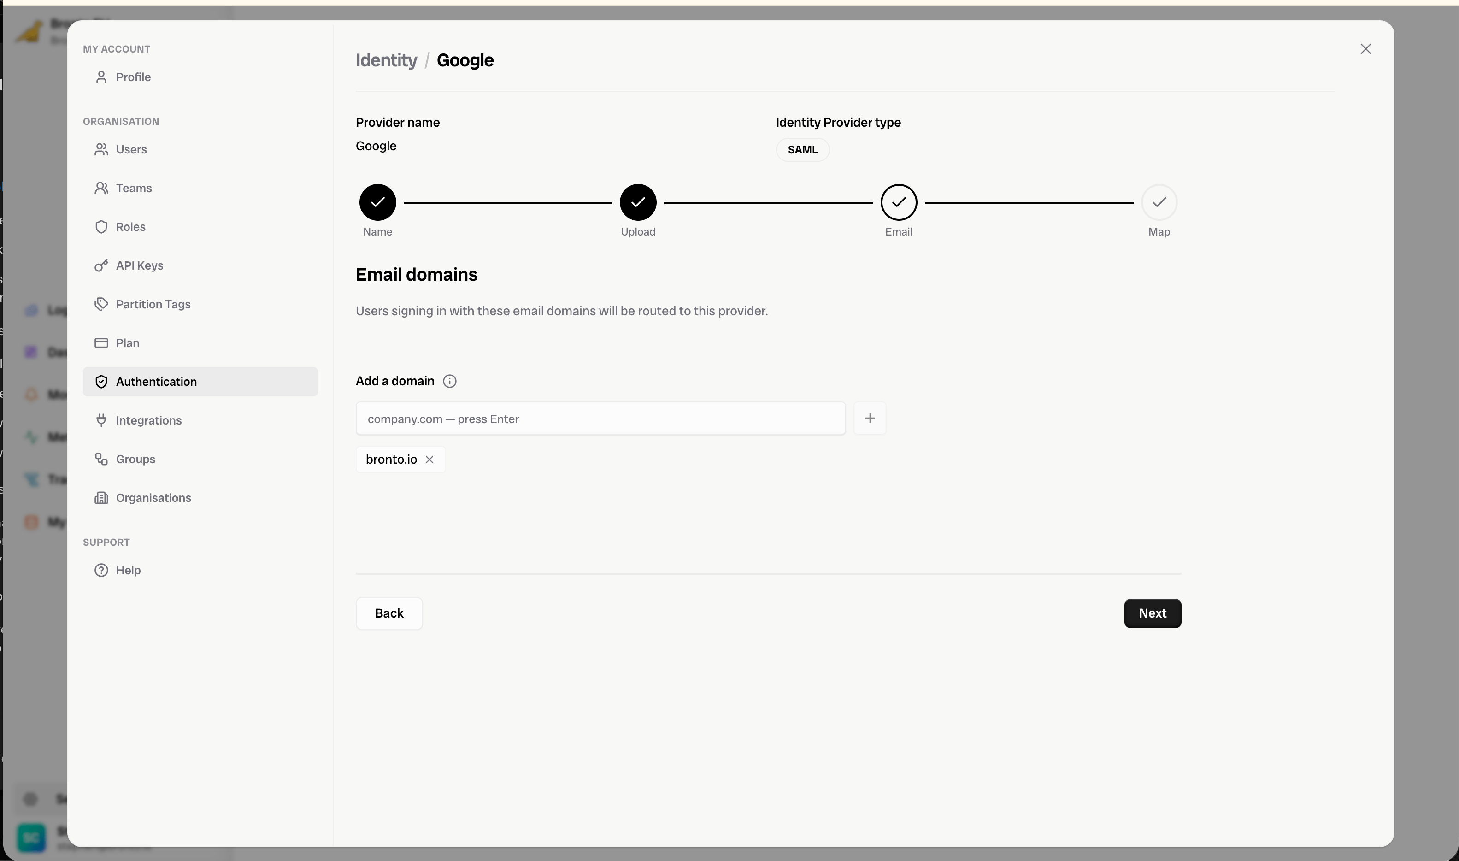Viewport: 1459px width, 861px height.
Task: Click the Back button
Action: click(389, 613)
